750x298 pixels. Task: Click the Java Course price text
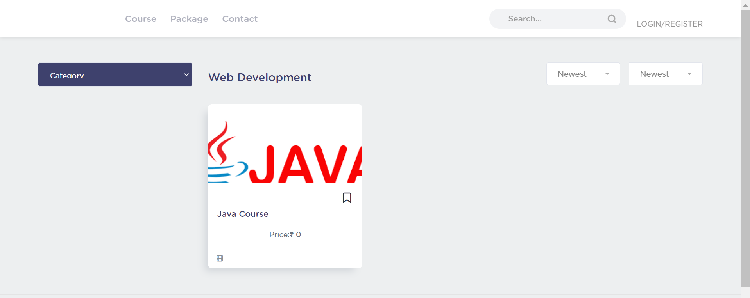[x=285, y=234]
